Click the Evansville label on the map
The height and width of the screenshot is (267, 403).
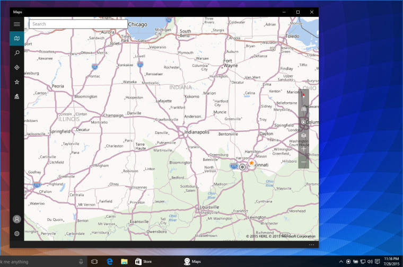click(139, 221)
